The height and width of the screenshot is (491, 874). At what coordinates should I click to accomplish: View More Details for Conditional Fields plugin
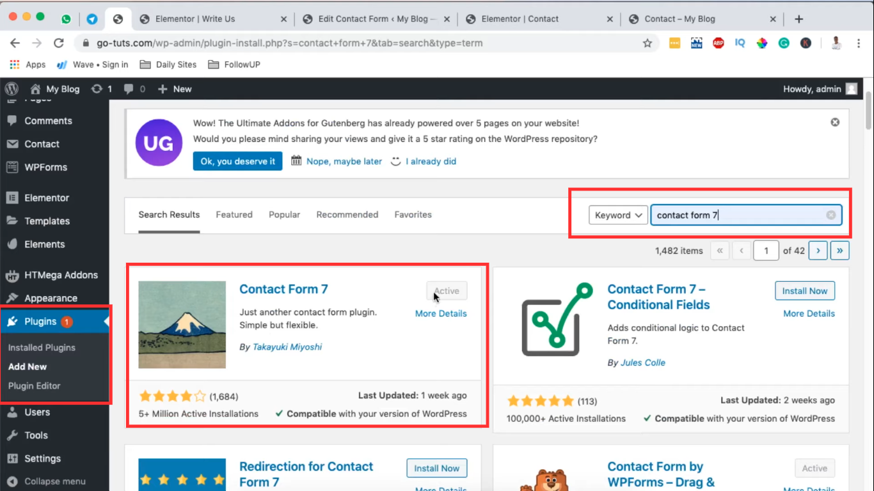(x=809, y=313)
